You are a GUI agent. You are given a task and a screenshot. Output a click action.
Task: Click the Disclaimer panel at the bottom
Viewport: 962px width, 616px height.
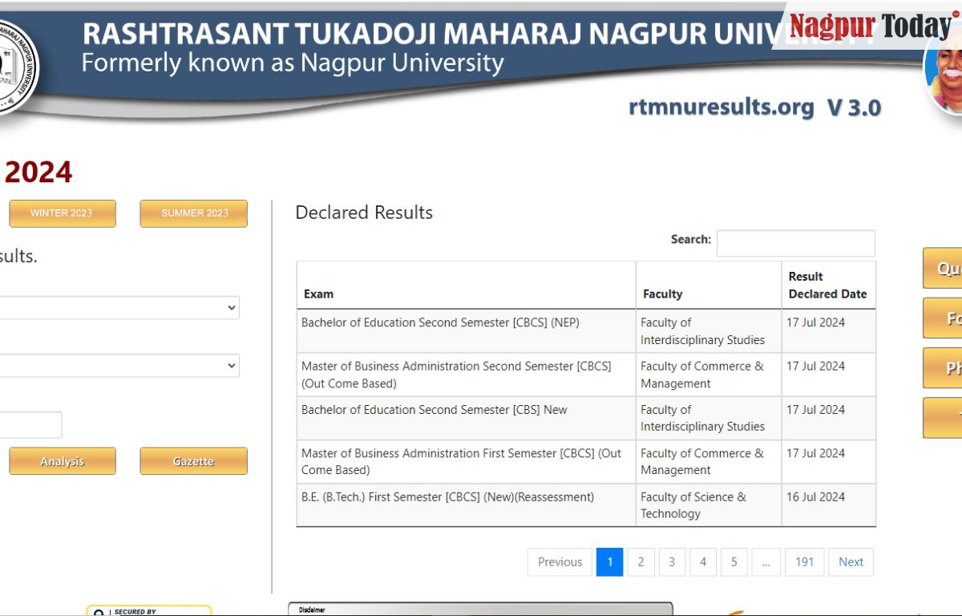(x=481, y=610)
